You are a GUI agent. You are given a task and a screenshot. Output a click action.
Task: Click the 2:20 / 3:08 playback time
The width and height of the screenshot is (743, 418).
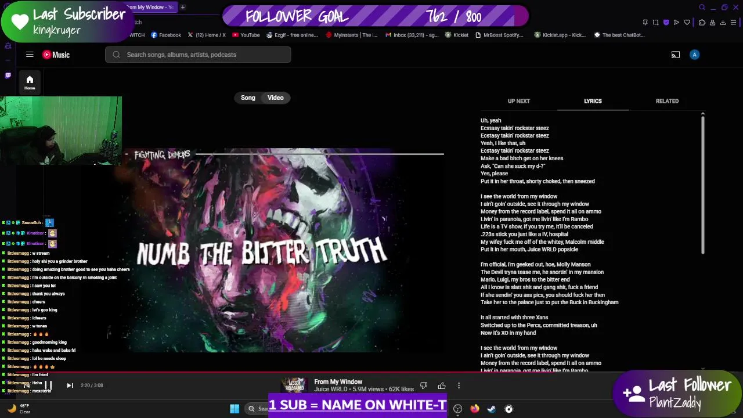pyautogui.click(x=92, y=385)
